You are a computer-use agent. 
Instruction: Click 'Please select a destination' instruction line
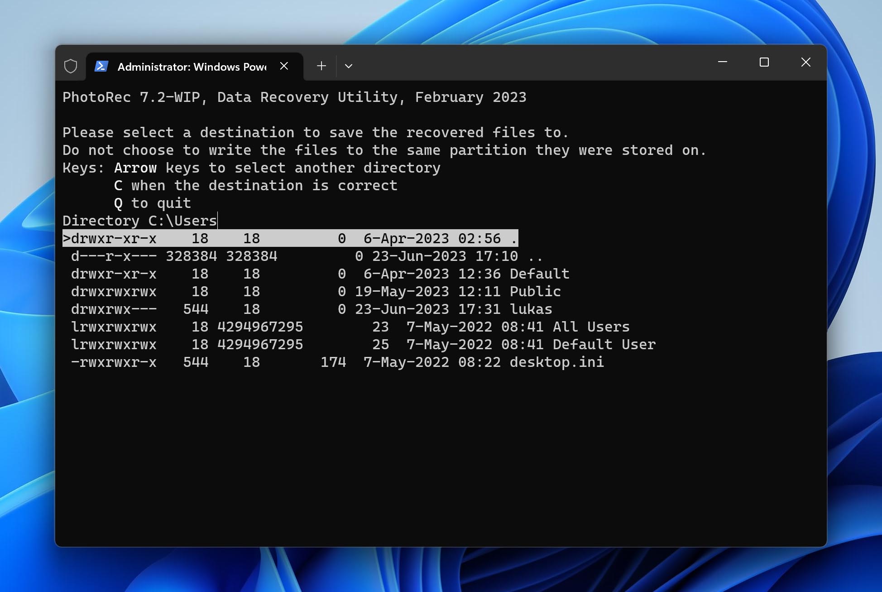click(x=316, y=132)
